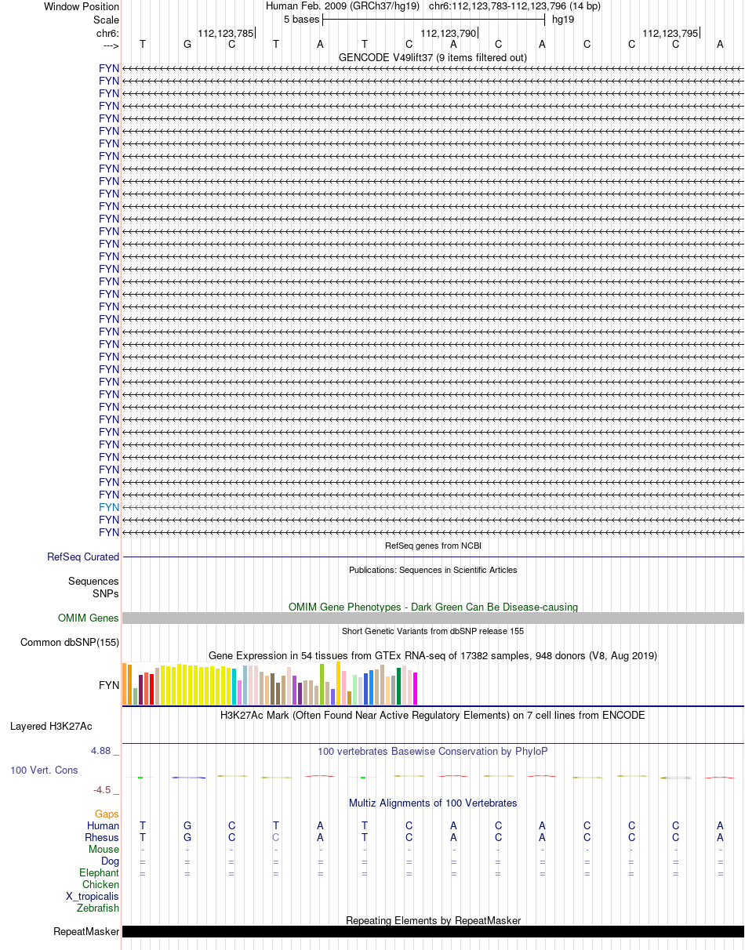Click the Human Feb. 2009 (GRCh37/hg19) title

coord(343,6)
